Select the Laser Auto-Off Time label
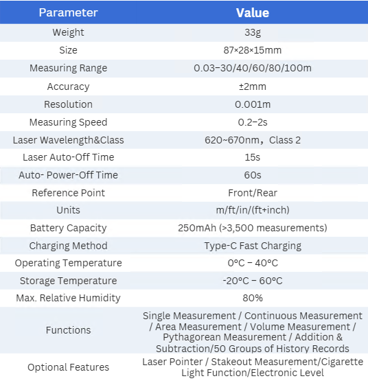Screen dimensions: 368x383 [68, 157]
